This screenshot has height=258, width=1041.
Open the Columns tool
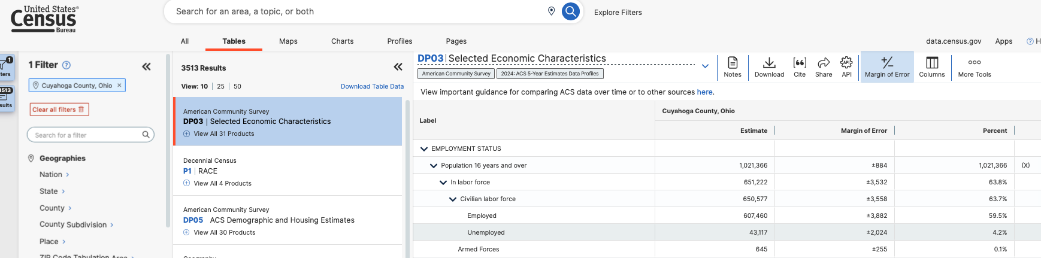[932, 66]
